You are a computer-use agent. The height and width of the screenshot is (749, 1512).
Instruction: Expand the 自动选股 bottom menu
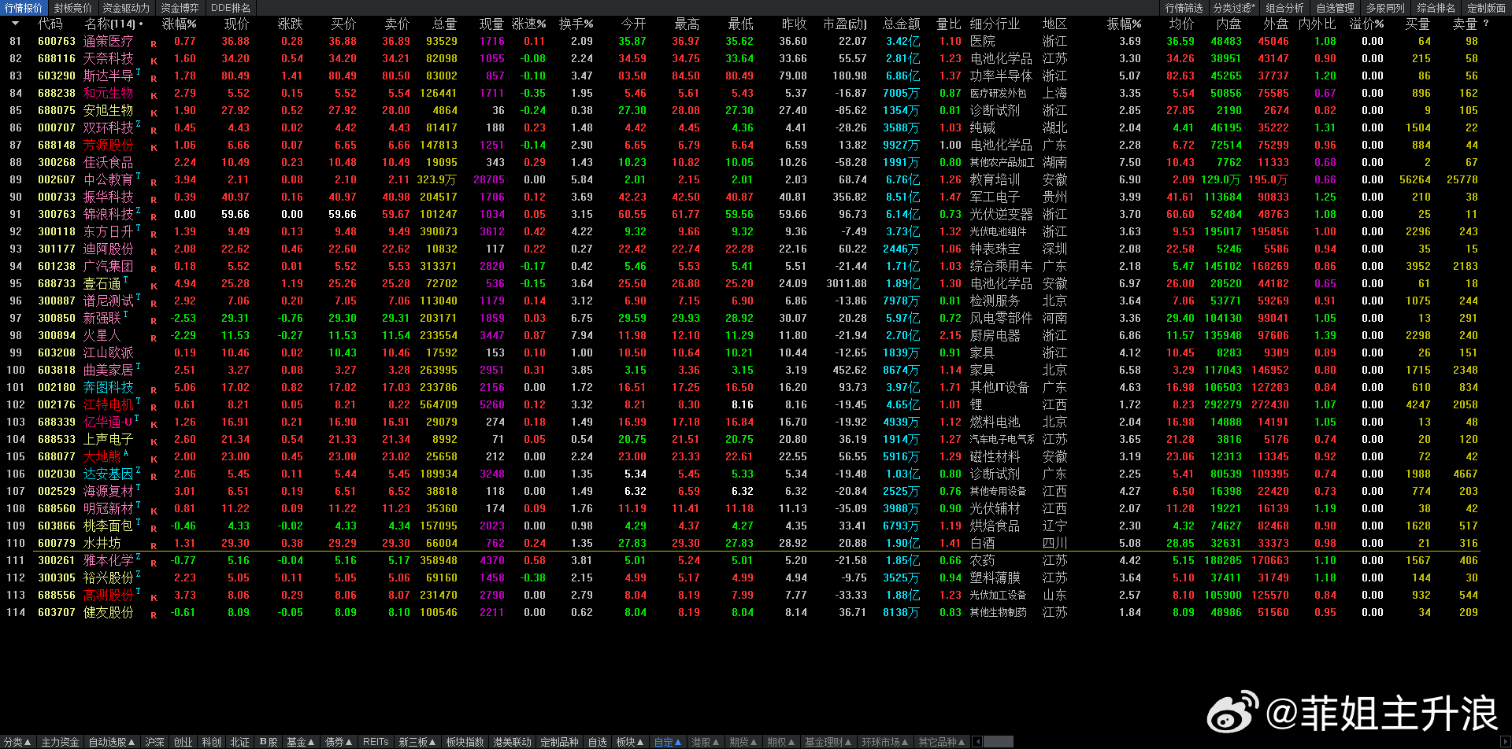[x=112, y=742]
